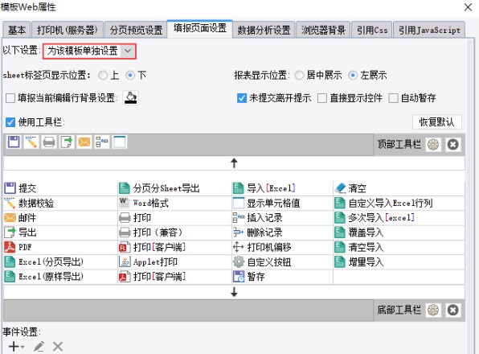Viewport: 479px width, 354px height.
Task: Switch to the 引用JavaScript tab
Action: [x=429, y=30]
